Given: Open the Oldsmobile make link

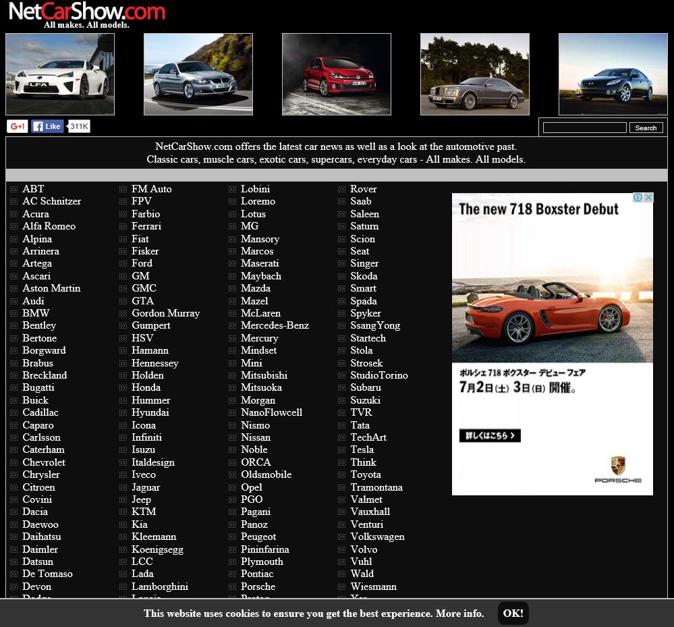Looking at the screenshot, I should pos(266,474).
